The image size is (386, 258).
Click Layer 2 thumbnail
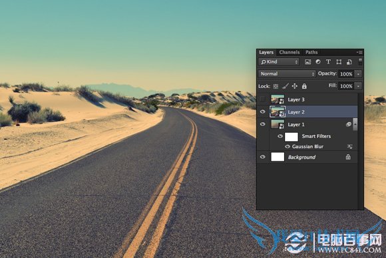[x=278, y=112]
